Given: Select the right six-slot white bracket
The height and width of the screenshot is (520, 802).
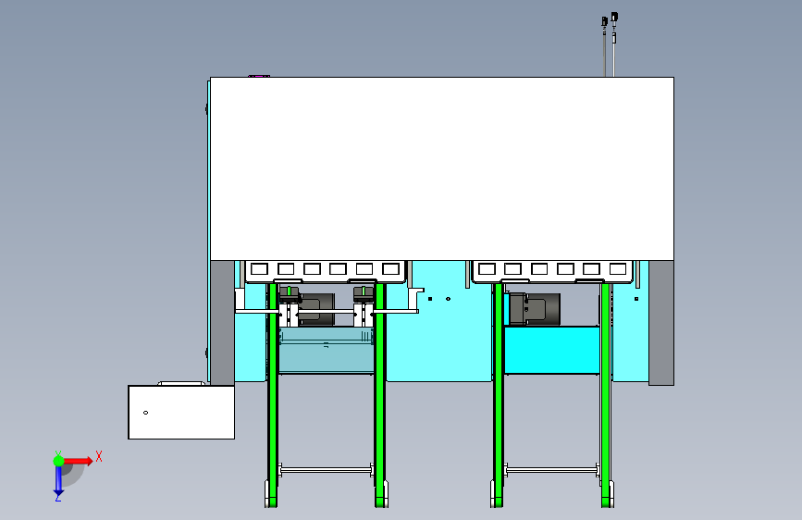Looking at the screenshot, I should click(552, 271).
